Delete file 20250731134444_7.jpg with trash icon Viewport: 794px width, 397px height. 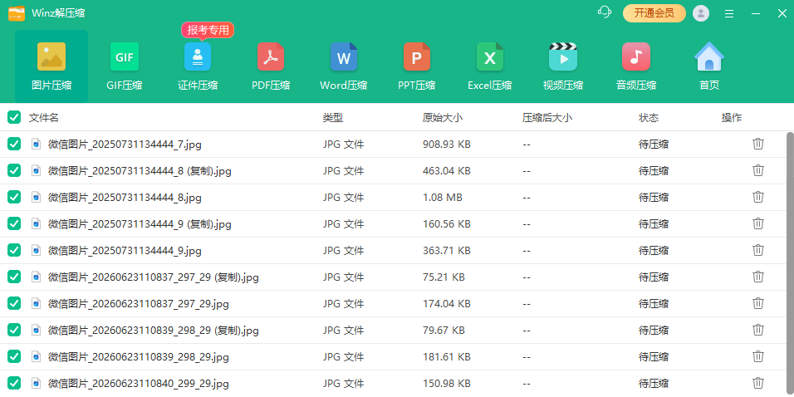758,144
